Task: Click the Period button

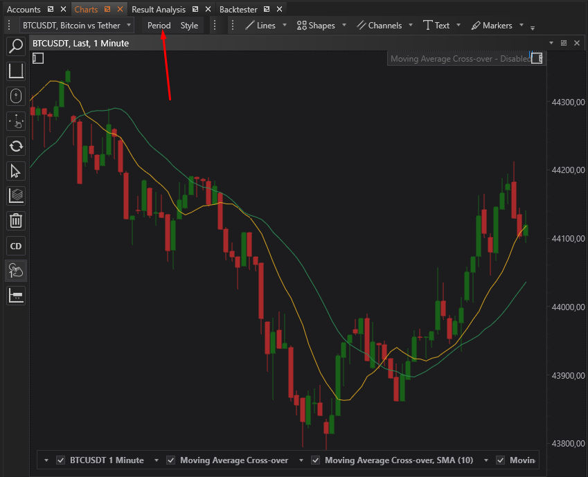Action: pyautogui.click(x=158, y=25)
